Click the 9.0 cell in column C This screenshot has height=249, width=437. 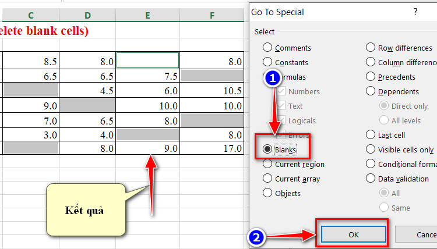[31, 105]
